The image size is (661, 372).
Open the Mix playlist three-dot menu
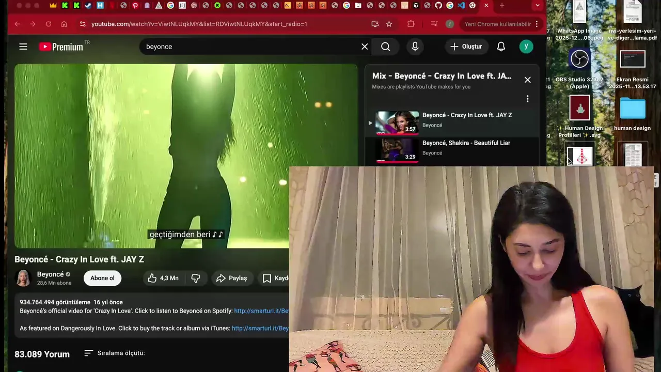[527, 99]
